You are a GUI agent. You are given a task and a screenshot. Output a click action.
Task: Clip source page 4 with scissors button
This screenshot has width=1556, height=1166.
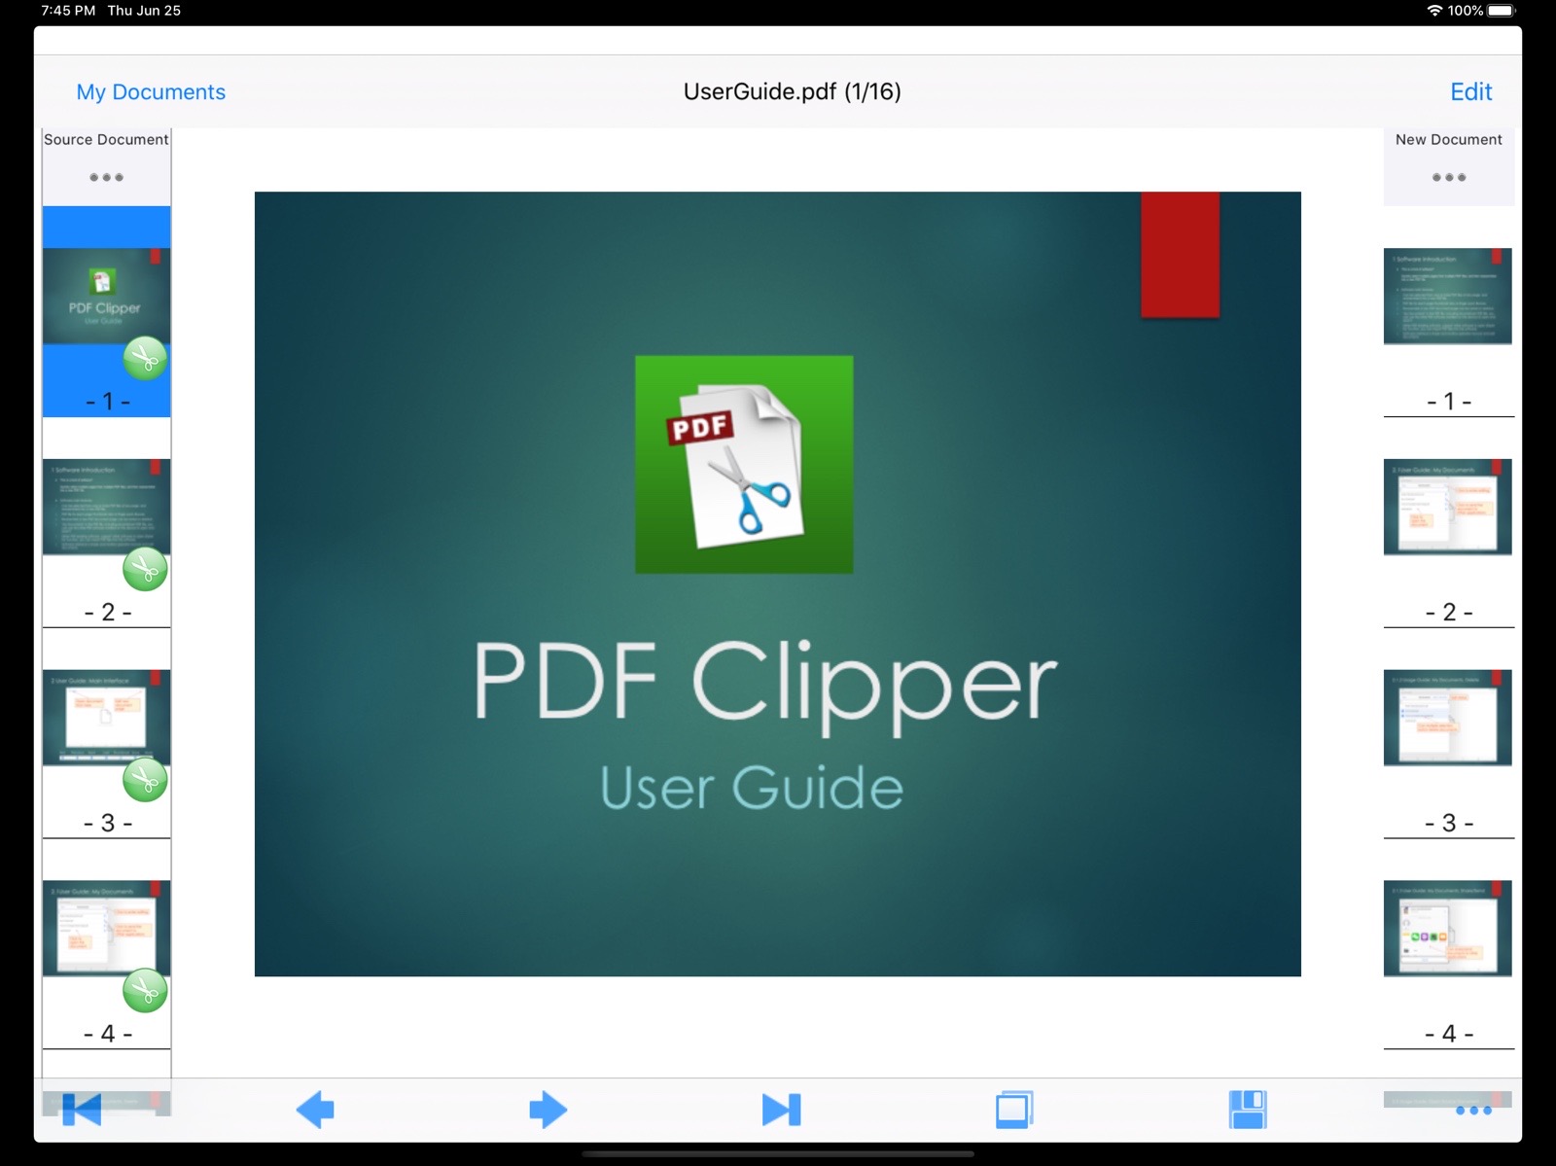(145, 991)
